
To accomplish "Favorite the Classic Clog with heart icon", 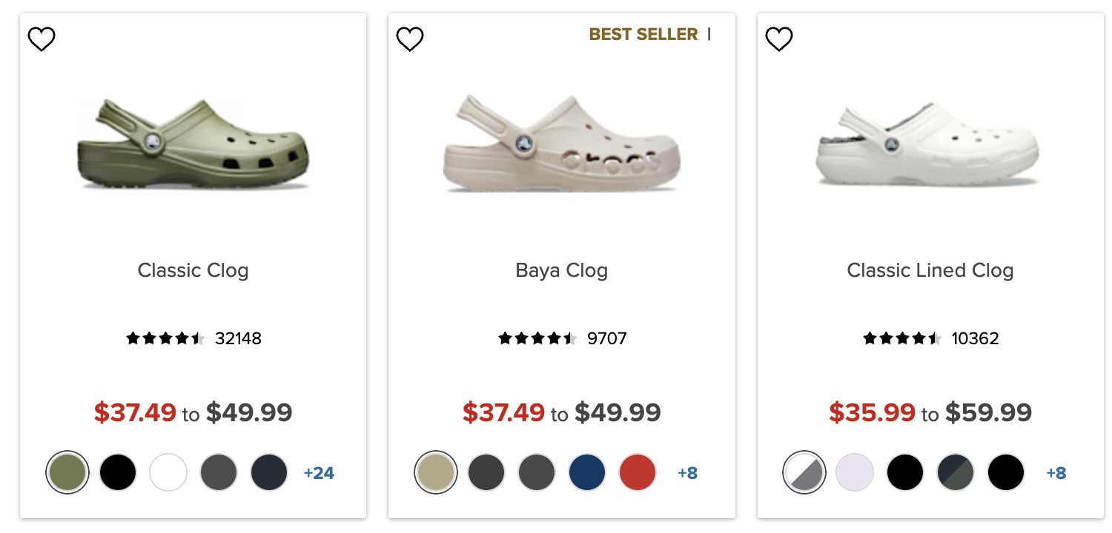I will tap(42, 38).
